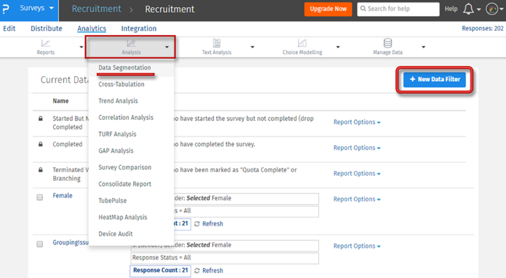This screenshot has height=278, width=506.
Task: Click lock icon beside Terminated Via Branching
Action: [41, 170]
